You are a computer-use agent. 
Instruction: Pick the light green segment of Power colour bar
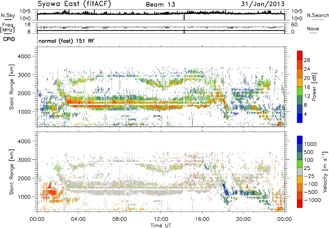tap(300, 91)
